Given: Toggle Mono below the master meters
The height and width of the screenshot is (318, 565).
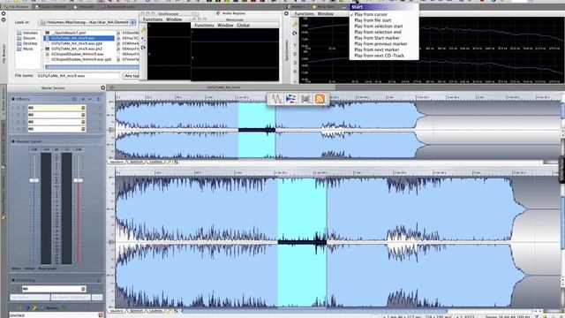Looking at the screenshot, I should pyautogui.click(x=16, y=269).
